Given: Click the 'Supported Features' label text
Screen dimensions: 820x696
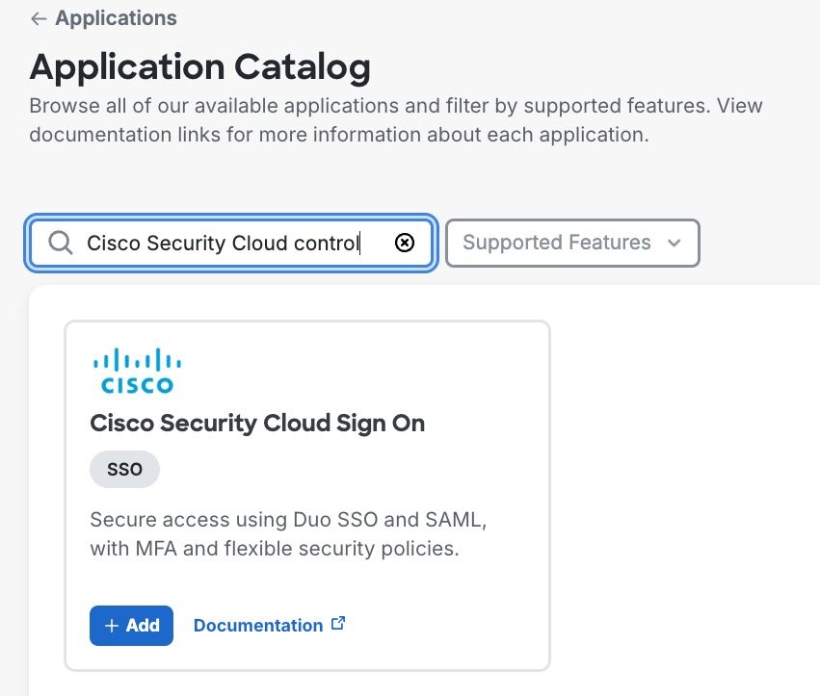Looking at the screenshot, I should point(557,244).
